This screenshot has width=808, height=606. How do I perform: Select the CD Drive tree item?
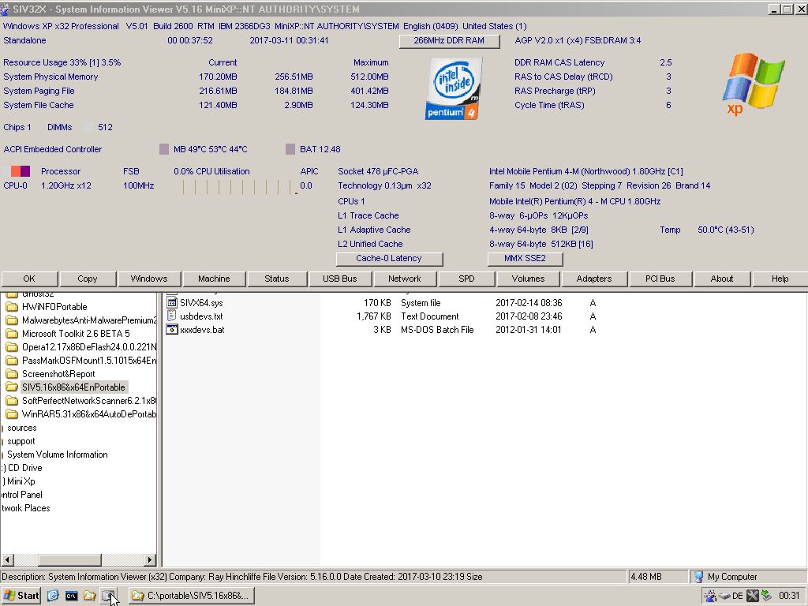coord(22,468)
